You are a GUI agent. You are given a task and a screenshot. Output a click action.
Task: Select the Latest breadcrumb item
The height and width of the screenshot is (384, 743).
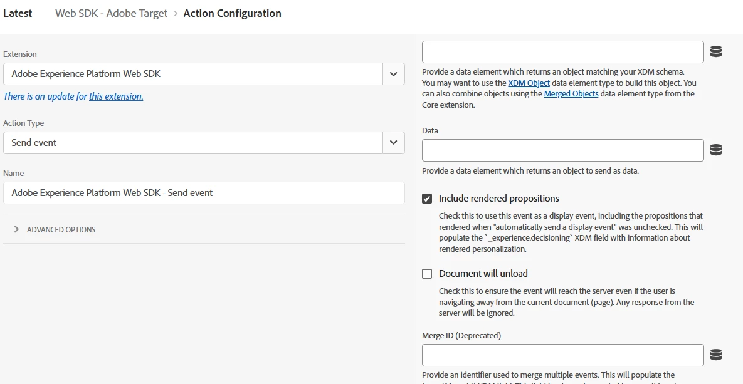pos(18,13)
